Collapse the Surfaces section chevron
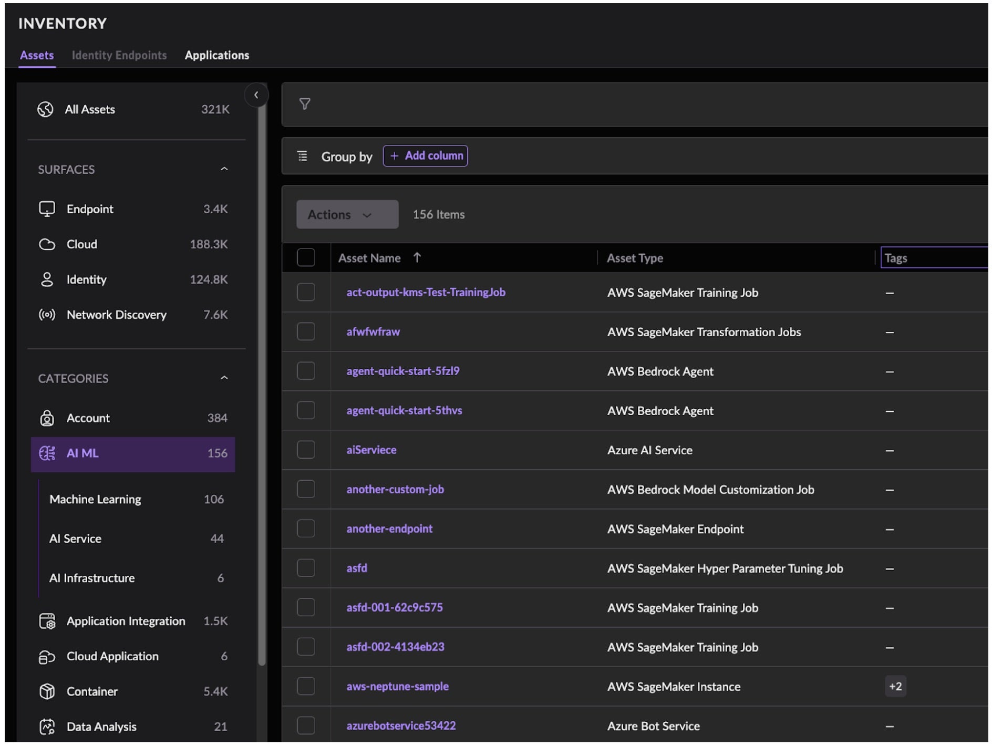The image size is (992, 746). (x=224, y=169)
